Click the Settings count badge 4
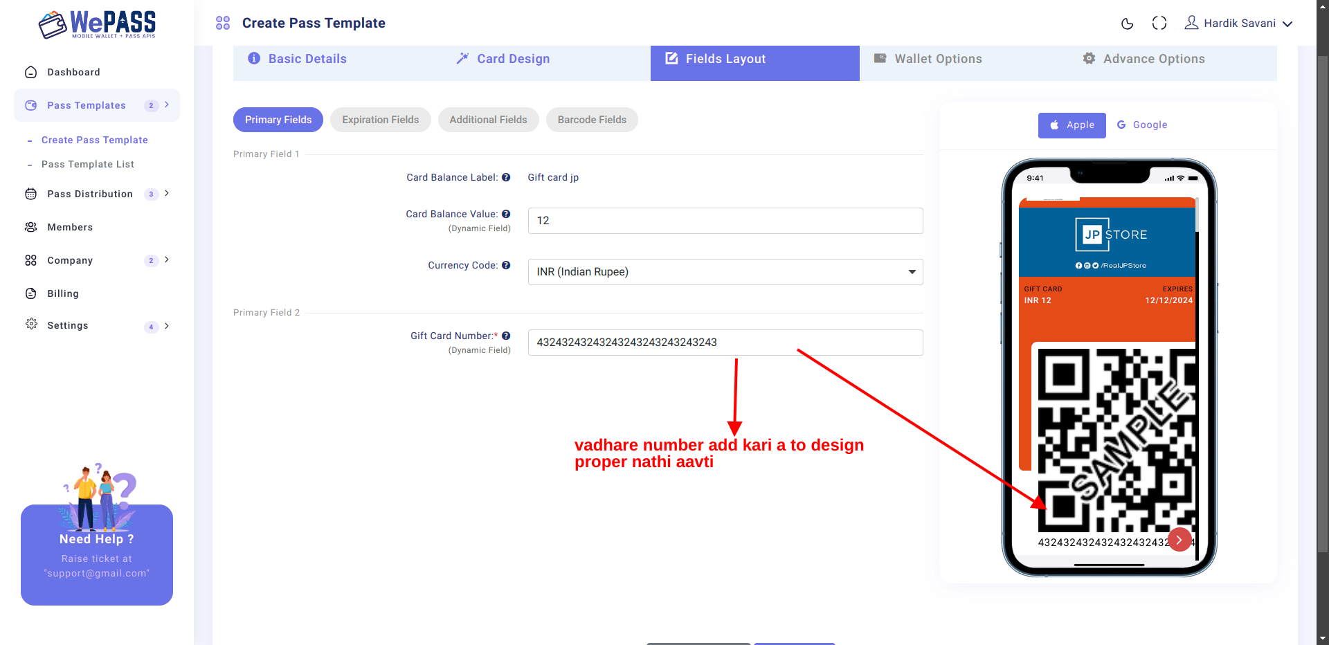 pyautogui.click(x=151, y=327)
